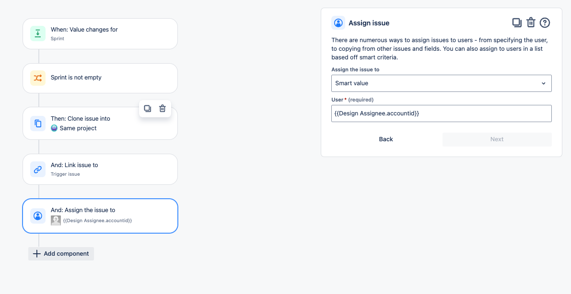
Task: Click the dropdown chevron beside Smart value
Action: [x=543, y=83]
